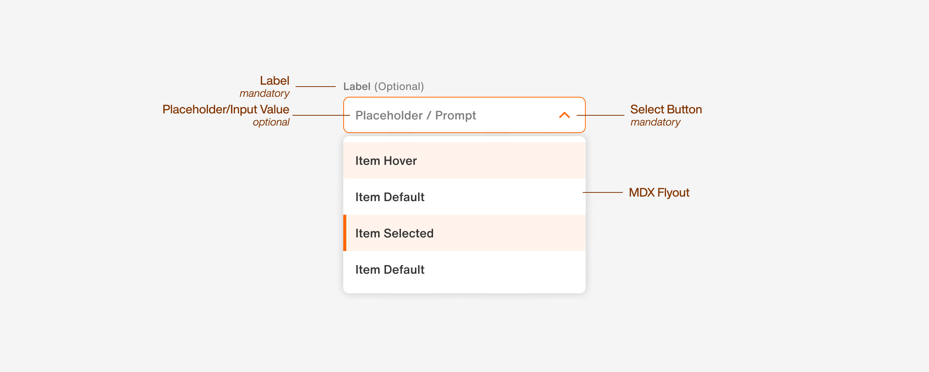Click the orange accent marker next to Item Selected
Image resolution: width=929 pixels, height=372 pixels.
345,233
